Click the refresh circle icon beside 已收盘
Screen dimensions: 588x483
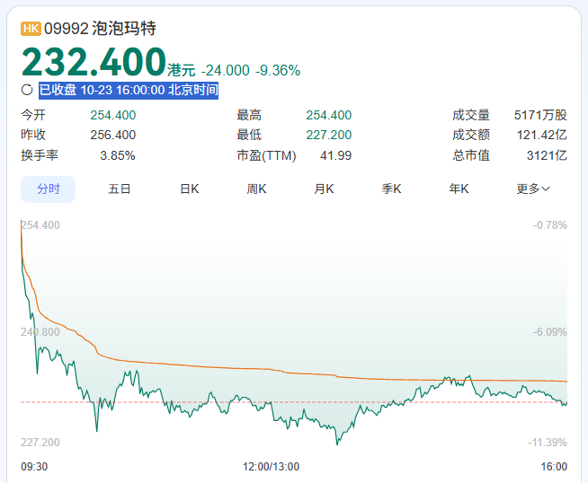click(x=27, y=90)
